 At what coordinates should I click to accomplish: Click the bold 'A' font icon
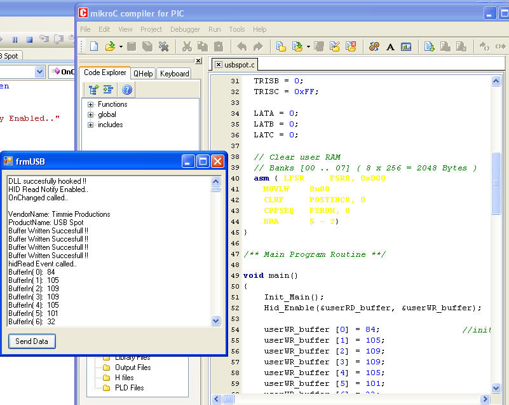(x=390, y=46)
